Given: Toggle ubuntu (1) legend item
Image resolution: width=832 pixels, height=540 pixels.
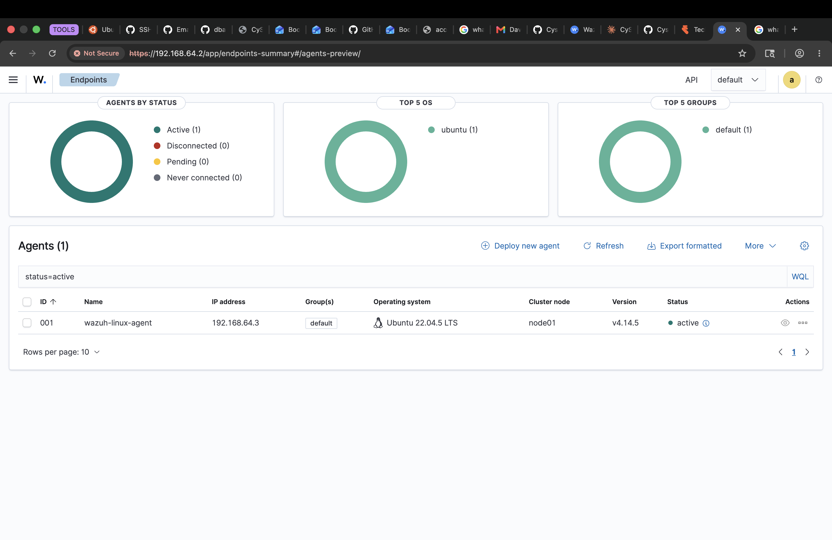Looking at the screenshot, I should (x=453, y=130).
